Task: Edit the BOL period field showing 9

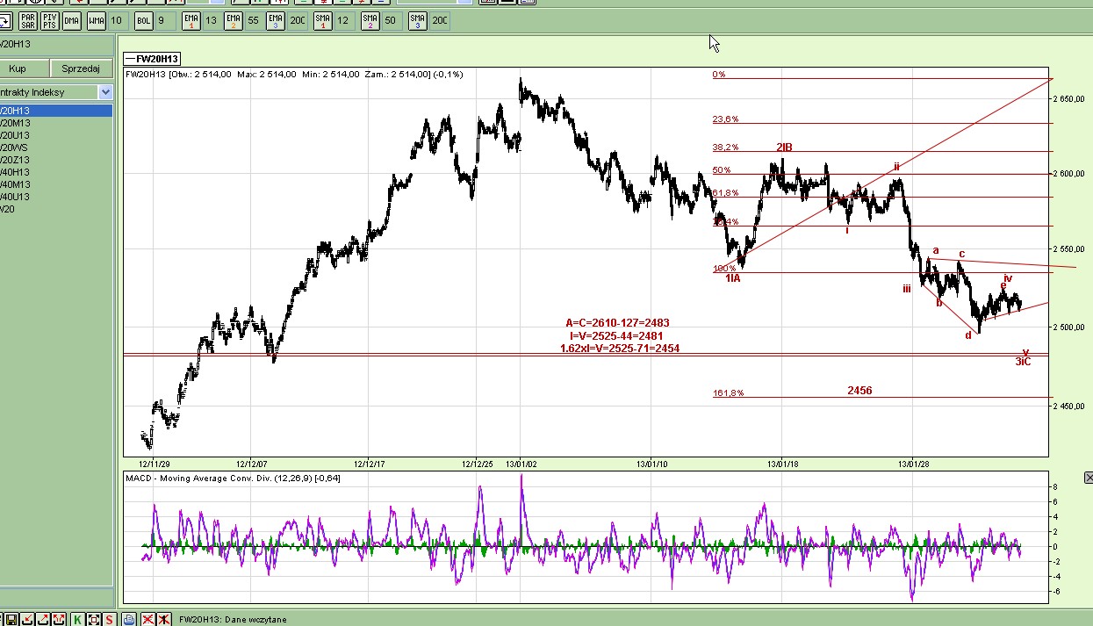Action: (x=165, y=20)
